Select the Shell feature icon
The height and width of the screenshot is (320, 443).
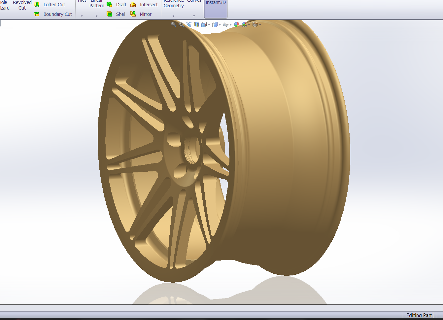(109, 14)
